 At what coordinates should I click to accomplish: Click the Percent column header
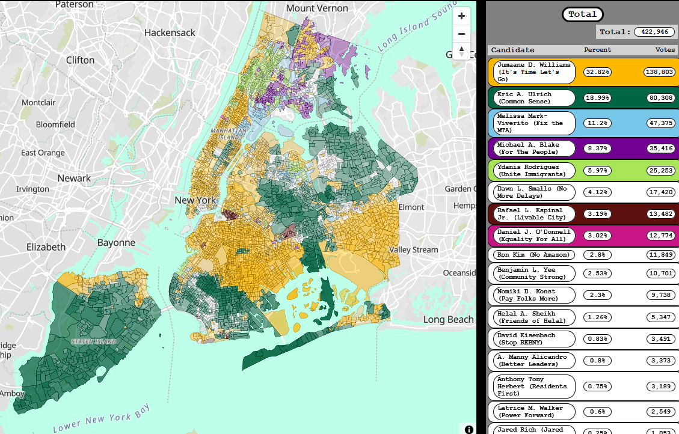click(x=598, y=50)
